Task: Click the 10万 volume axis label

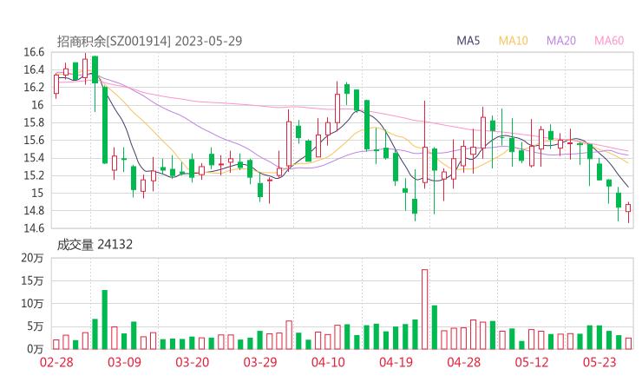Action: [32, 304]
